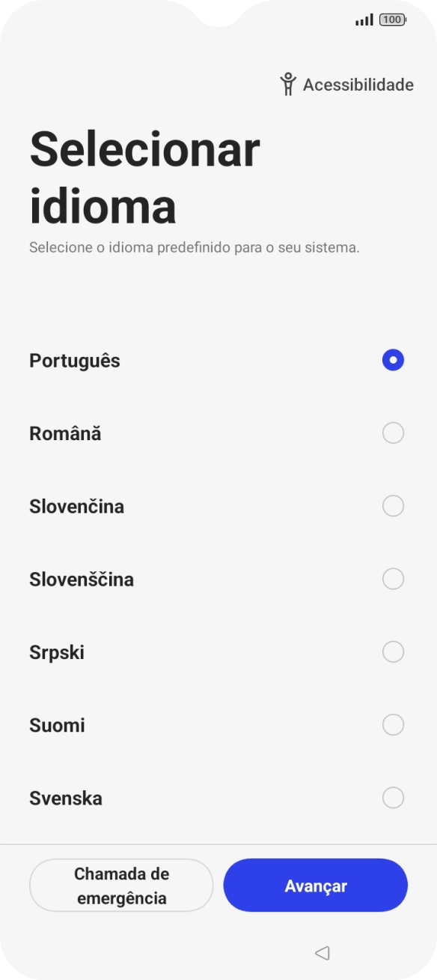Select Svenska in the list
This screenshot has width=437, height=980.
click(x=392, y=798)
